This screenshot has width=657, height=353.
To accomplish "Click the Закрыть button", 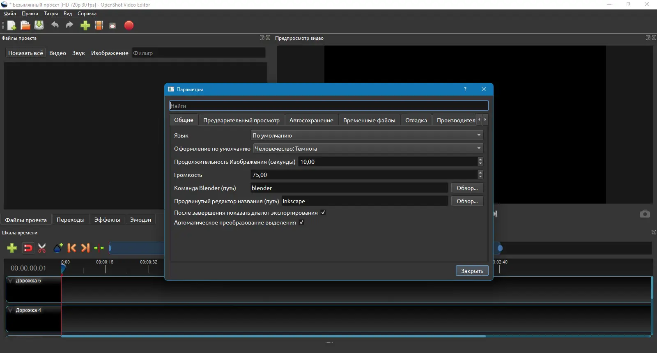I will pyautogui.click(x=472, y=271).
